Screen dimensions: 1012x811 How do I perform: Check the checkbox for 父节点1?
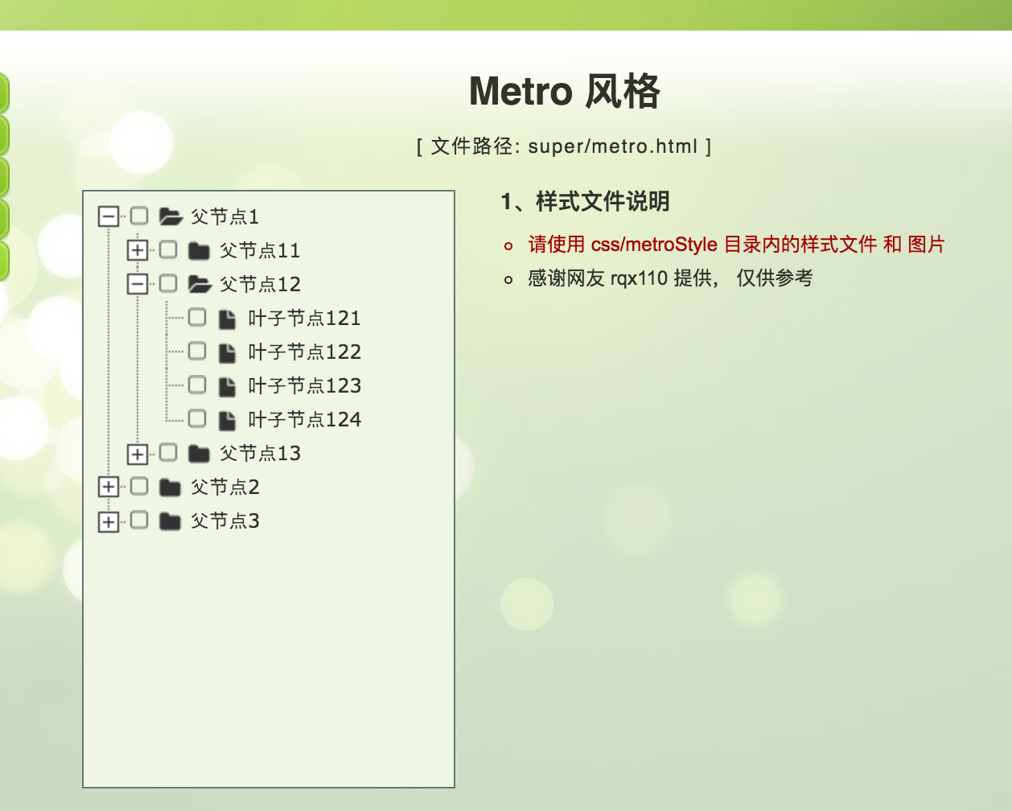click(138, 216)
